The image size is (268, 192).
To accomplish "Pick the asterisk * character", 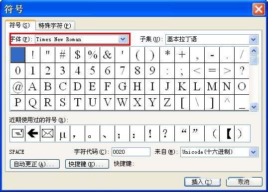I will tap(167, 55).
